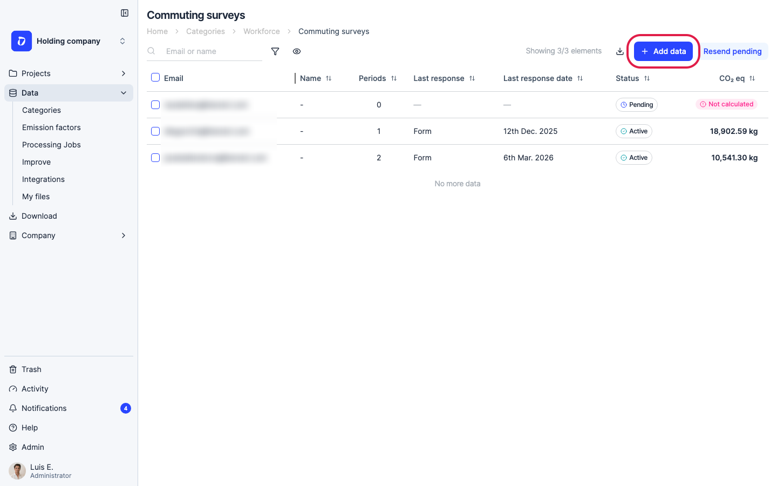Open the Activity page
Image resolution: width=777 pixels, height=486 pixels.
click(x=69, y=389)
